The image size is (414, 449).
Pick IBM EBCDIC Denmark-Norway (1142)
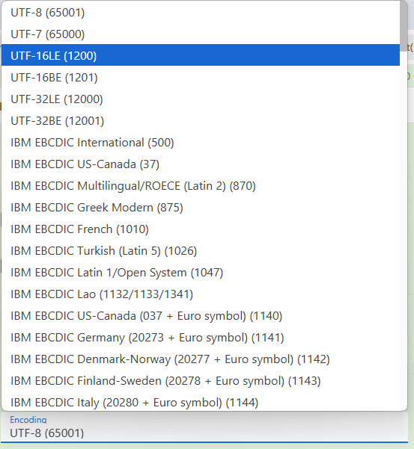(x=201, y=359)
